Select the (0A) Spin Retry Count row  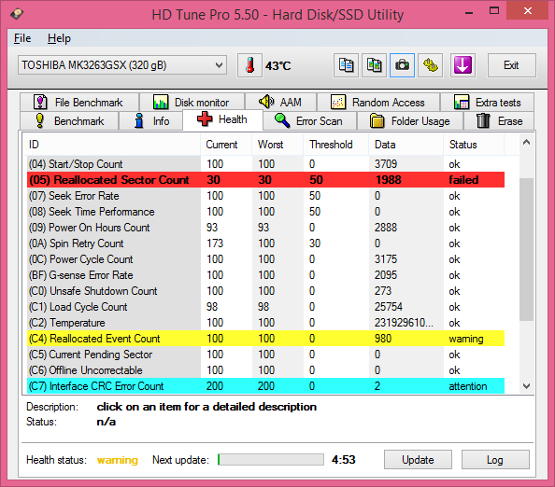[265, 243]
